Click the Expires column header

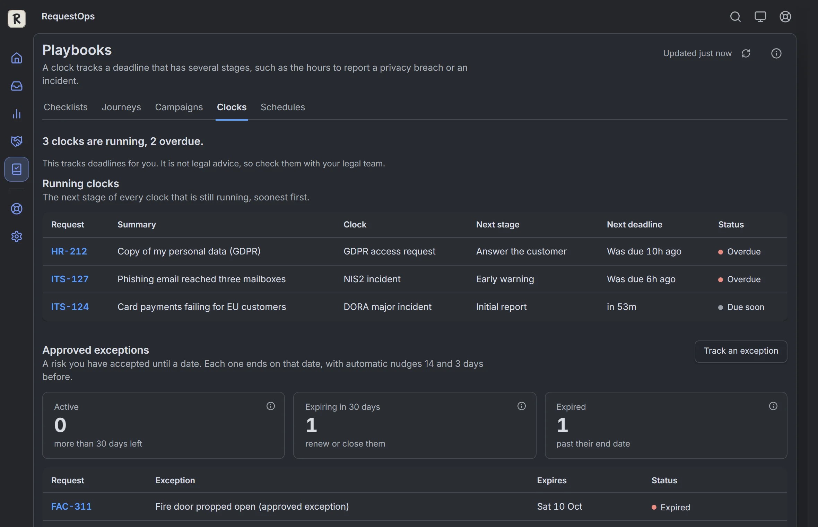pyautogui.click(x=552, y=481)
